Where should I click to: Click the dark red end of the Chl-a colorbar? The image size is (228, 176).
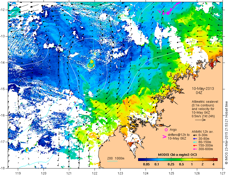pos(216,159)
